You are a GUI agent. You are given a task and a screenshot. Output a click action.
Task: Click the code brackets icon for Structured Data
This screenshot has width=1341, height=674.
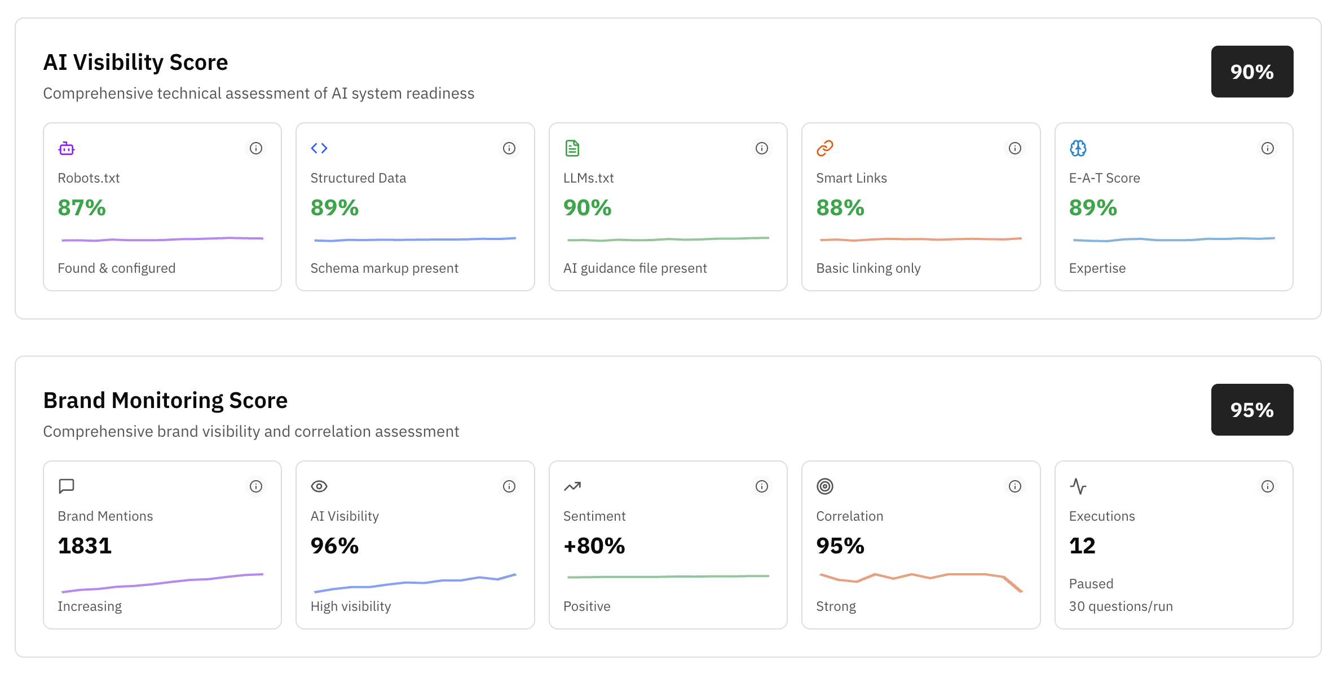click(319, 148)
